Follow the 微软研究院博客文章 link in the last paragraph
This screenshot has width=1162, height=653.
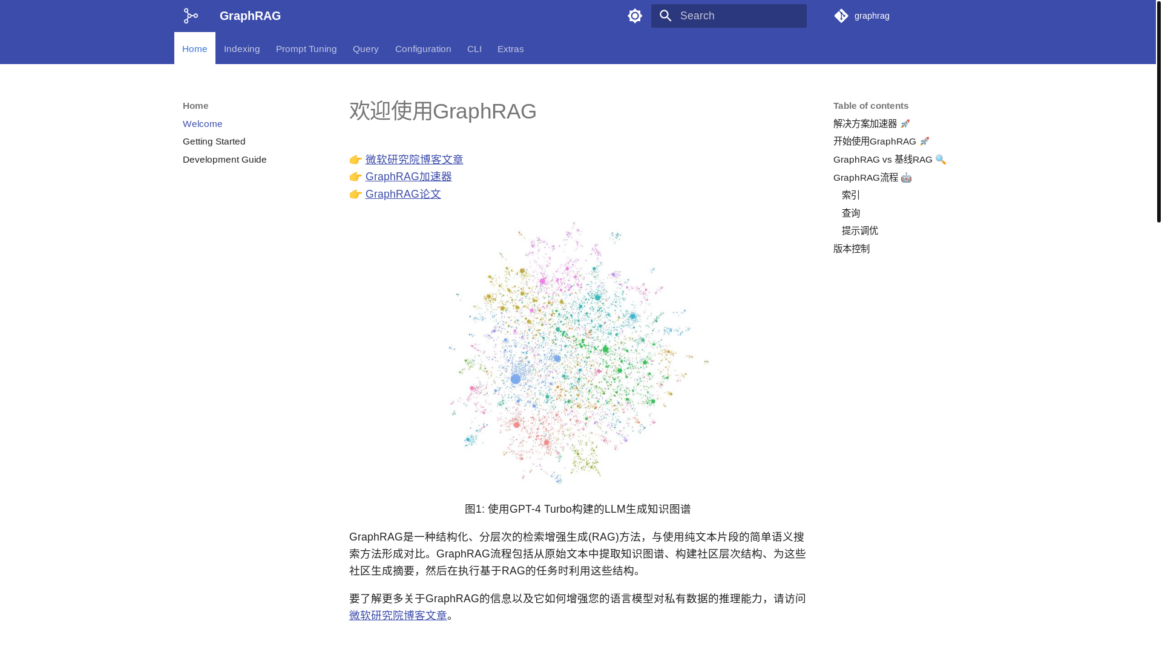(398, 615)
